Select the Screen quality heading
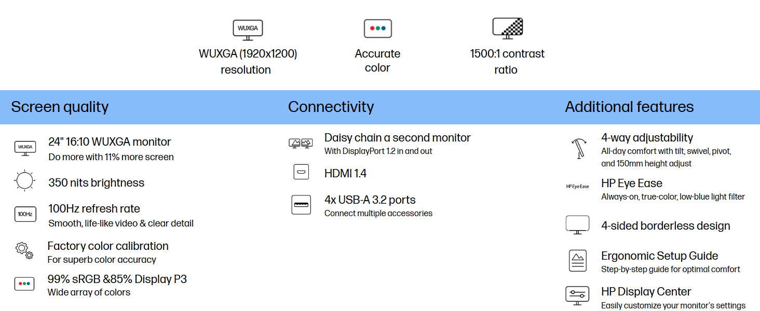Image resolution: width=760 pixels, height=311 pixels. (x=60, y=107)
